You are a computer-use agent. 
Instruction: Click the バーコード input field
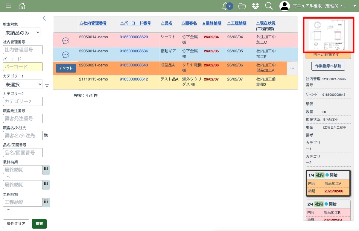point(23,67)
